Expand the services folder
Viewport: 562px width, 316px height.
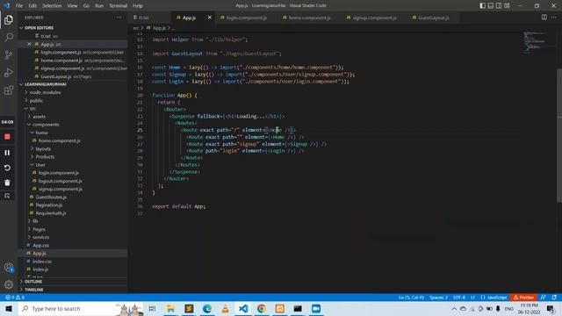click(40, 237)
